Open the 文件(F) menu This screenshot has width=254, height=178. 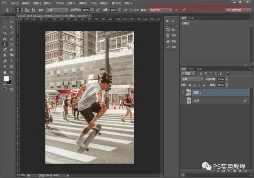click(x=14, y=3)
